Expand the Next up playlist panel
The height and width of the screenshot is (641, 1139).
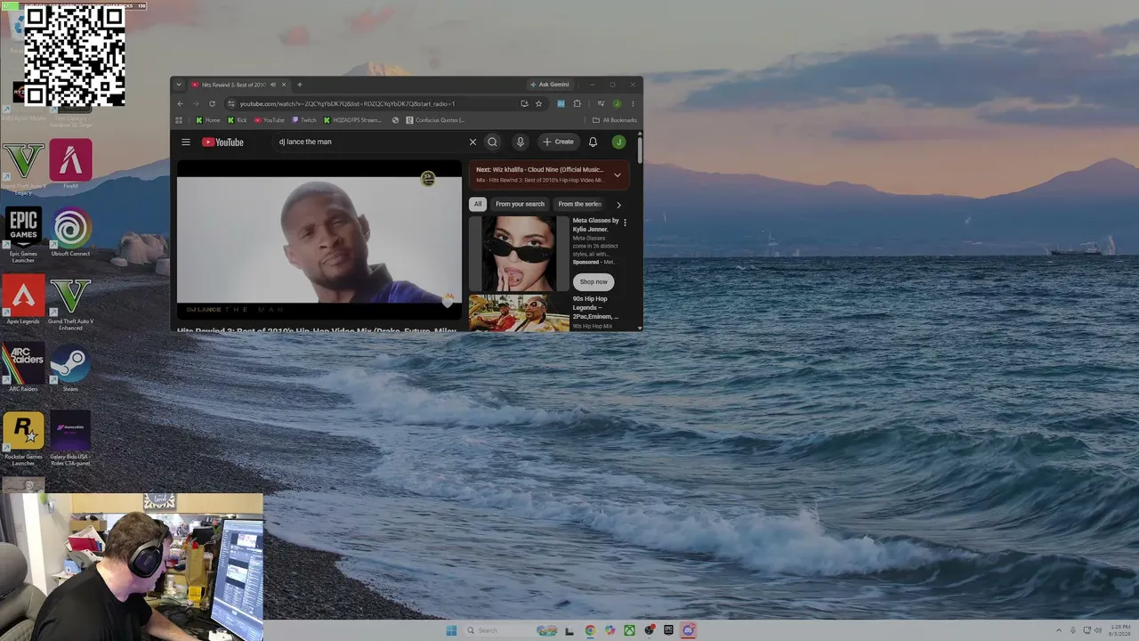pyautogui.click(x=617, y=174)
